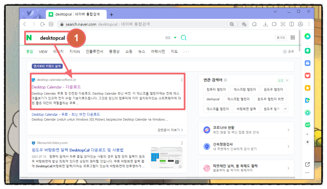The height and width of the screenshot is (189, 327).
Task: Open 윈도우 바탕화면 달력 DesktopCal post link
Action: click(x=78, y=150)
